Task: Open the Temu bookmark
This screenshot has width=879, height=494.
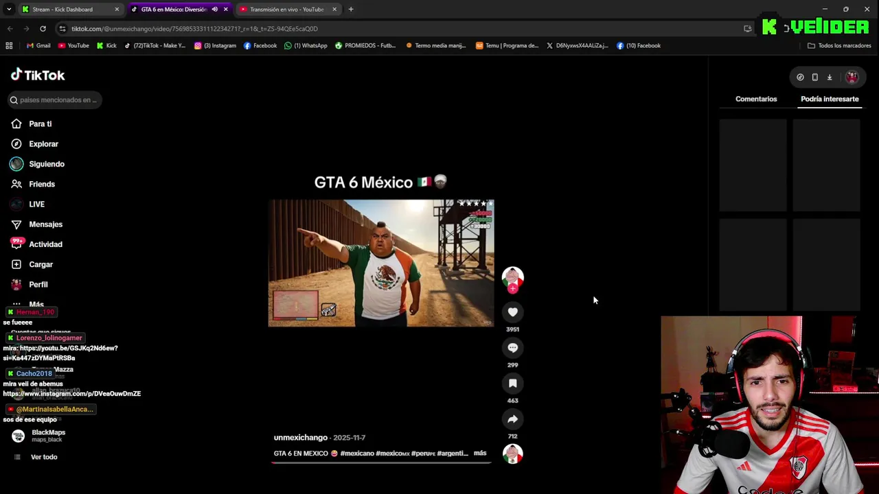Action: [507, 46]
